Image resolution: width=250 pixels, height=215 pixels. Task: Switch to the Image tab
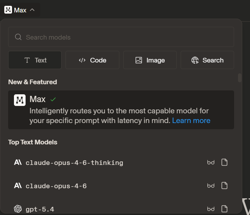tap(150, 60)
